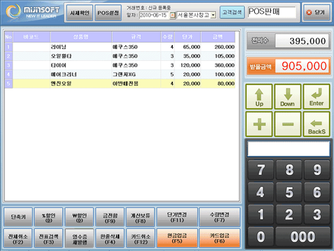The height and width of the screenshot is (251, 334).
Task: Select the 에어크리너 item row
Action: [x=120, y=74]
